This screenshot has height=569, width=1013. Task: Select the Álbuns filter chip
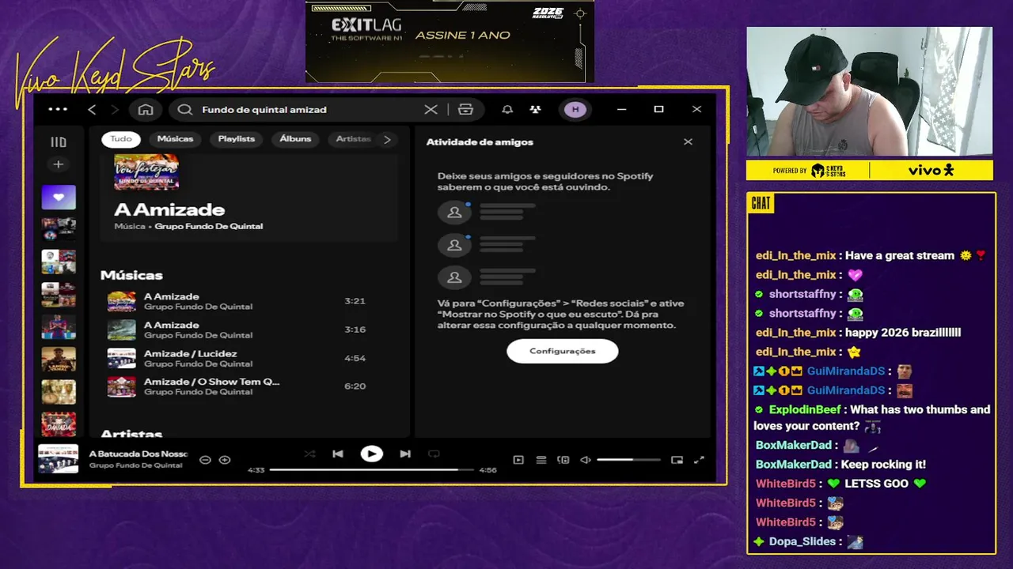tap(295, 139)
